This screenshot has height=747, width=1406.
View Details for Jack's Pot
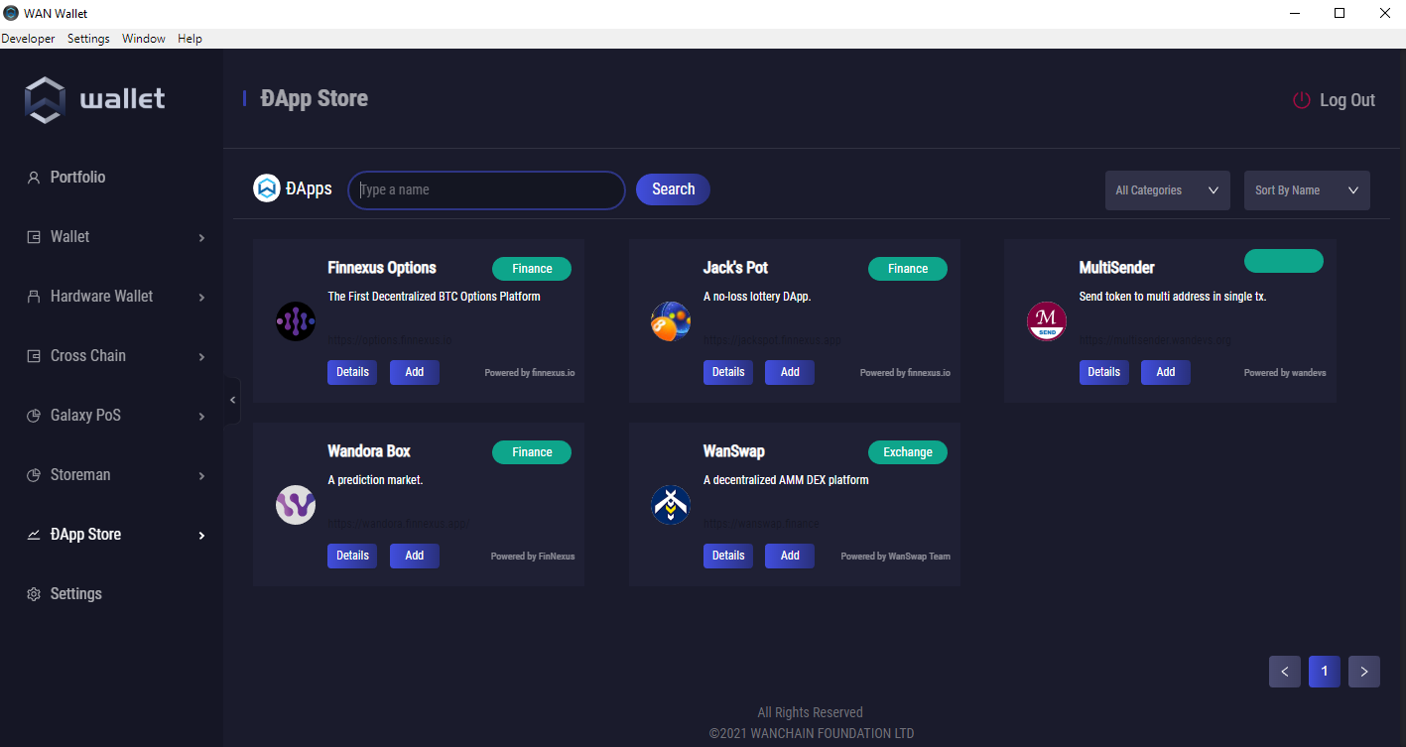coord(728,372)
